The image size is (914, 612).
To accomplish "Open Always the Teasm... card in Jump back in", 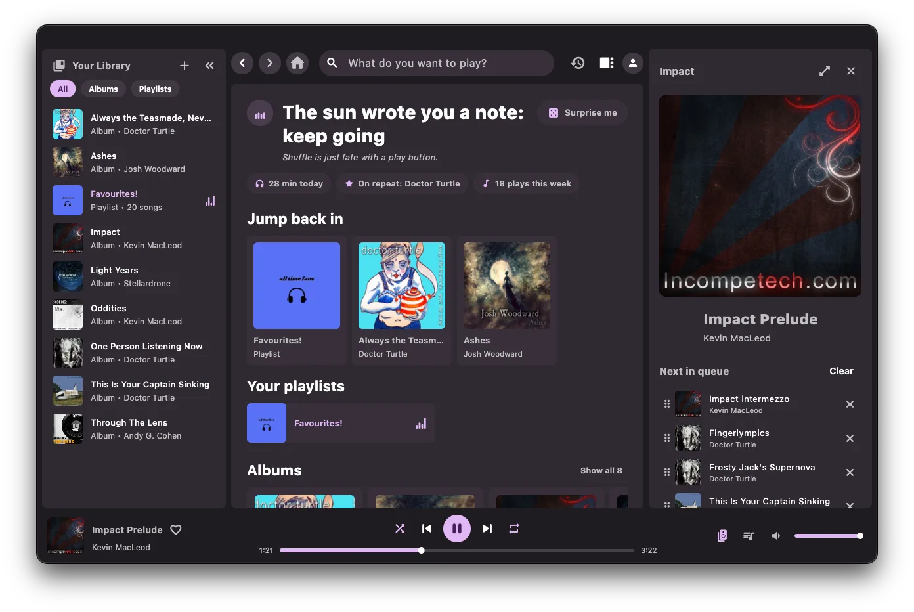I will (x=402, y=301).
